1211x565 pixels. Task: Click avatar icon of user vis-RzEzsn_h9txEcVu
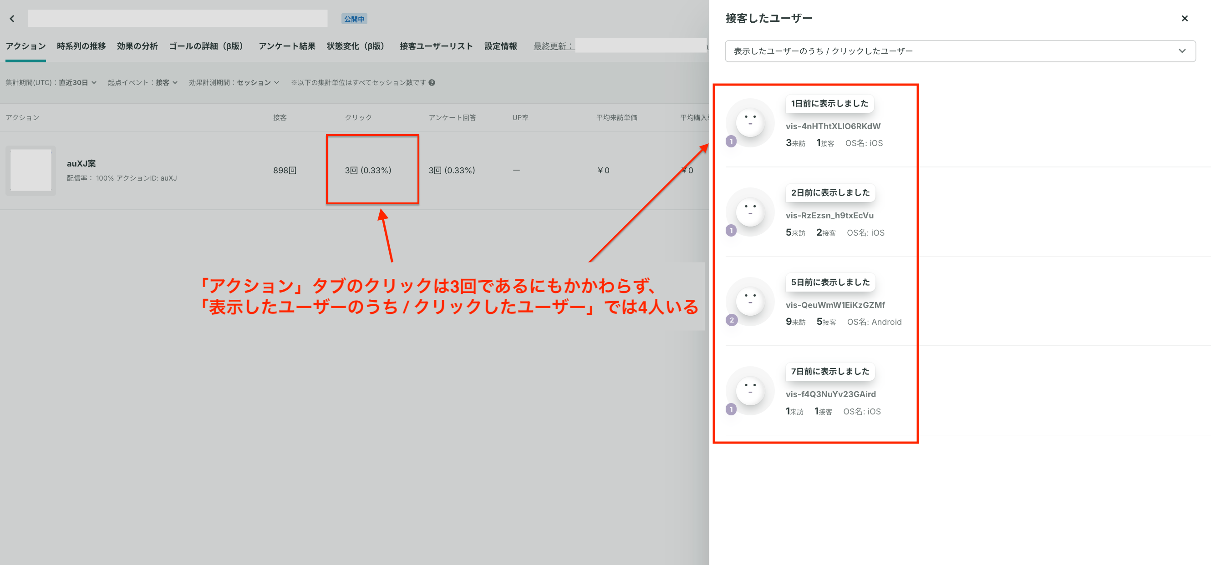[x=750, y=212]
